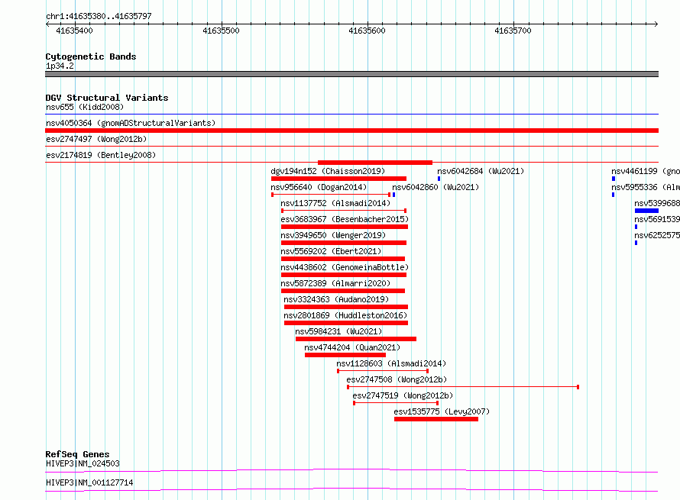Click the Cytogenetic Bands track title
Viewport: 680px width, 500px height.
point(91,56)
